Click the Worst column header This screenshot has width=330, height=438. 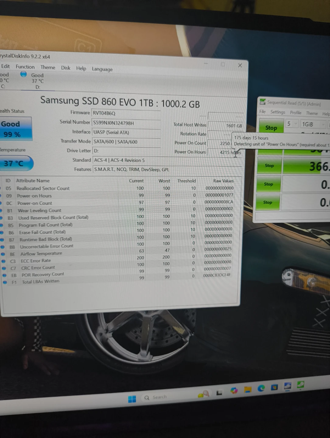164,181
